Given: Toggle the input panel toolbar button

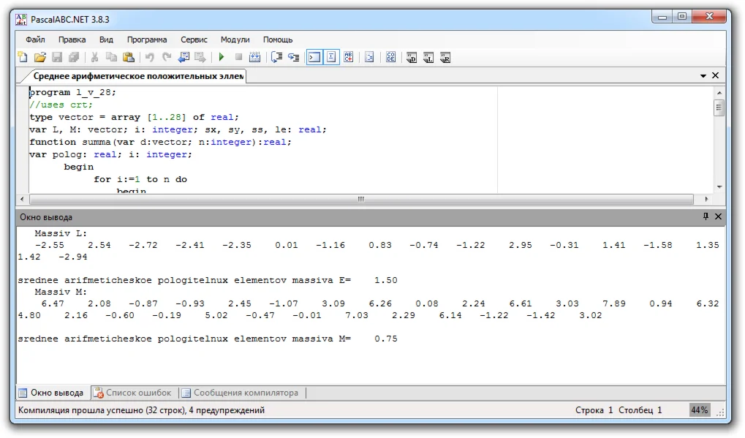Looking at the screenshot, I should pyautogui.click(x=331, y=57).
